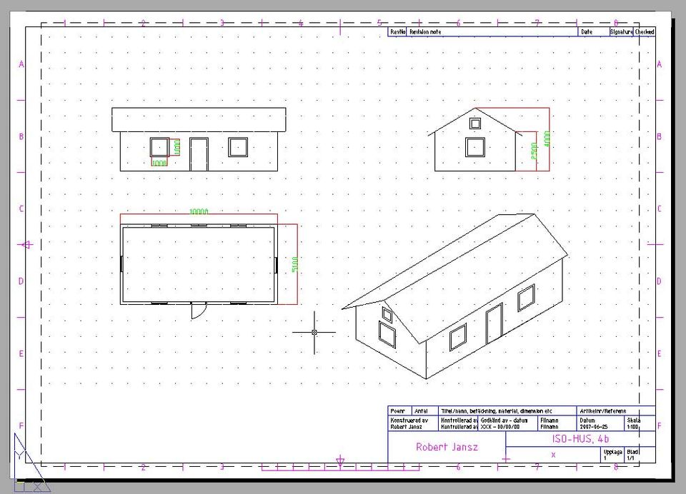Select the 4000 height dimension text
This screenshot has height=494, width=686.
tap(547, 139)
